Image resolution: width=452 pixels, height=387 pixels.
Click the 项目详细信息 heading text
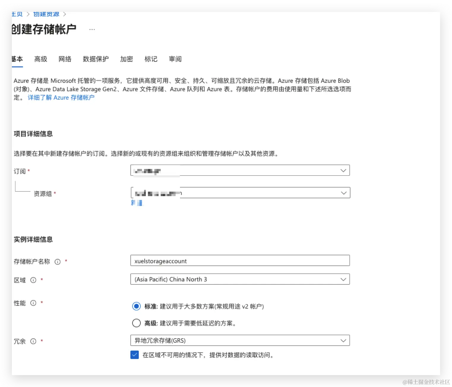coord(33,134)
